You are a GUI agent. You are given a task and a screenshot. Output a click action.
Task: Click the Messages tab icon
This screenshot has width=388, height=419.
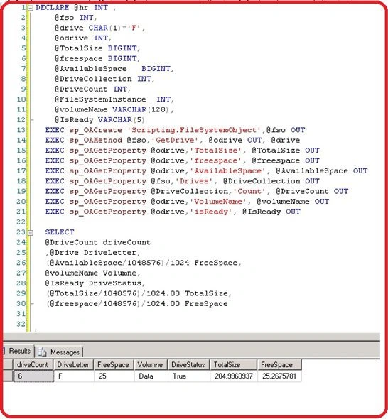tap(42, 352)
